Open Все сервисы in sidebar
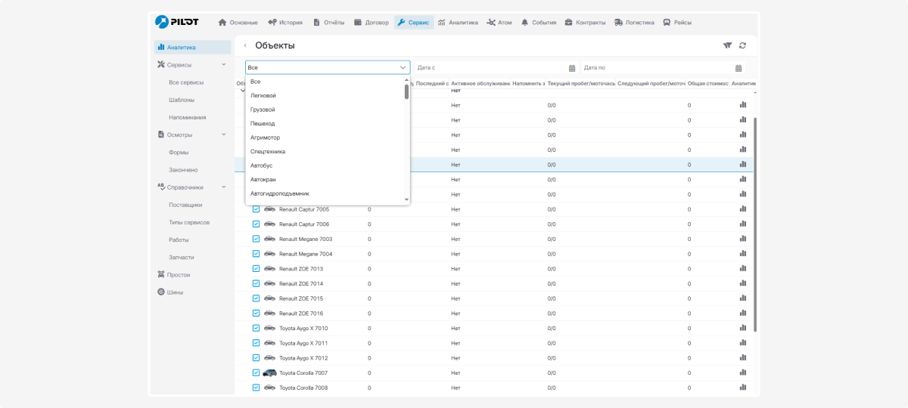 (186, 82)
